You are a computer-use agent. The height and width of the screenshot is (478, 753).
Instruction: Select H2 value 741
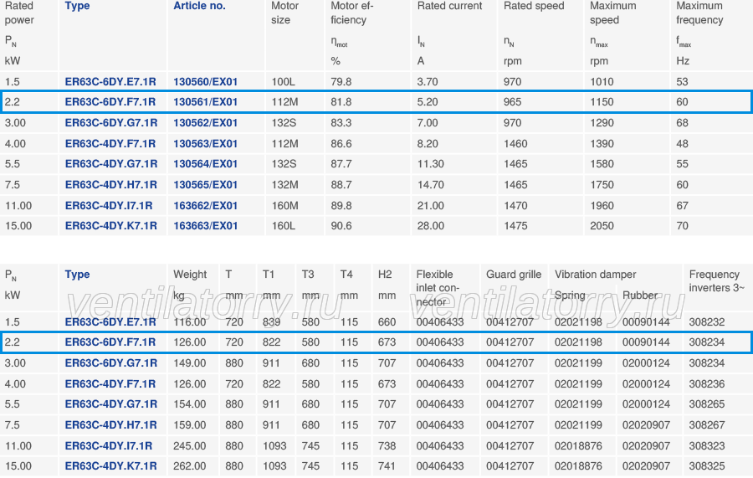point(387,466)
